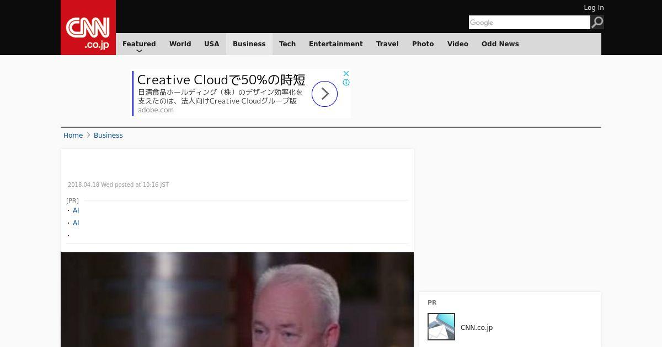Click the adobe.com ad URL

156,110
